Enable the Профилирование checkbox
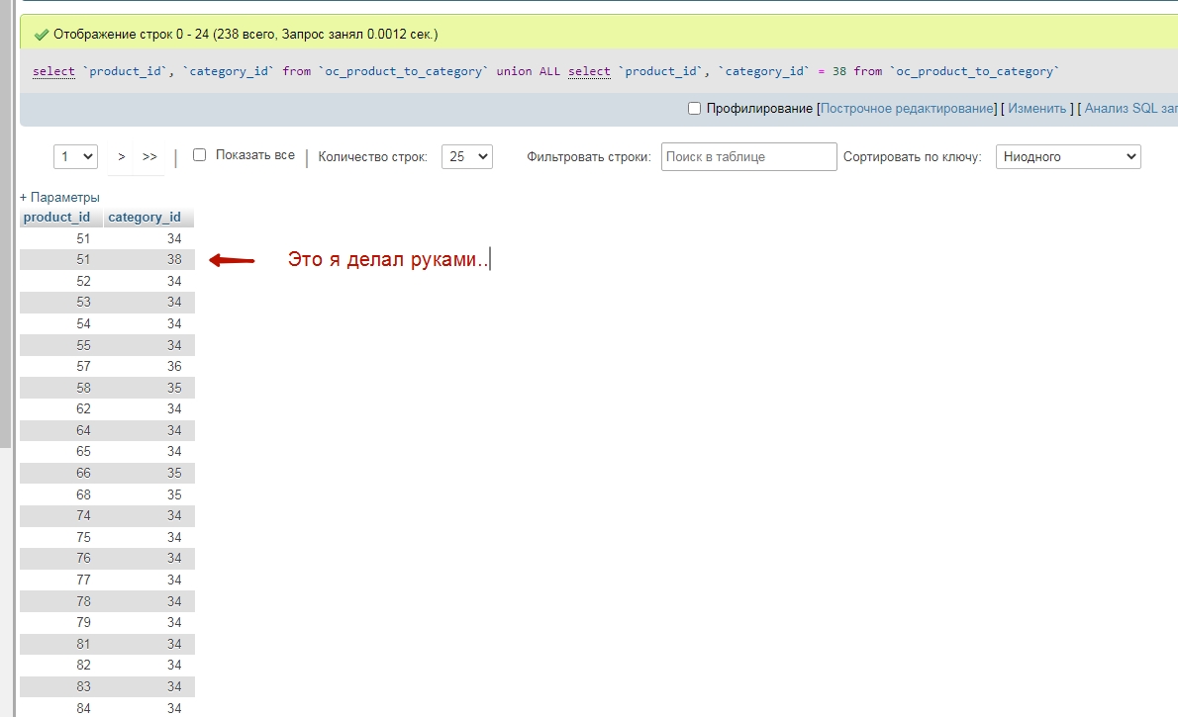Viewport: 1178px width, 717px height. click(x=694, y=108)
